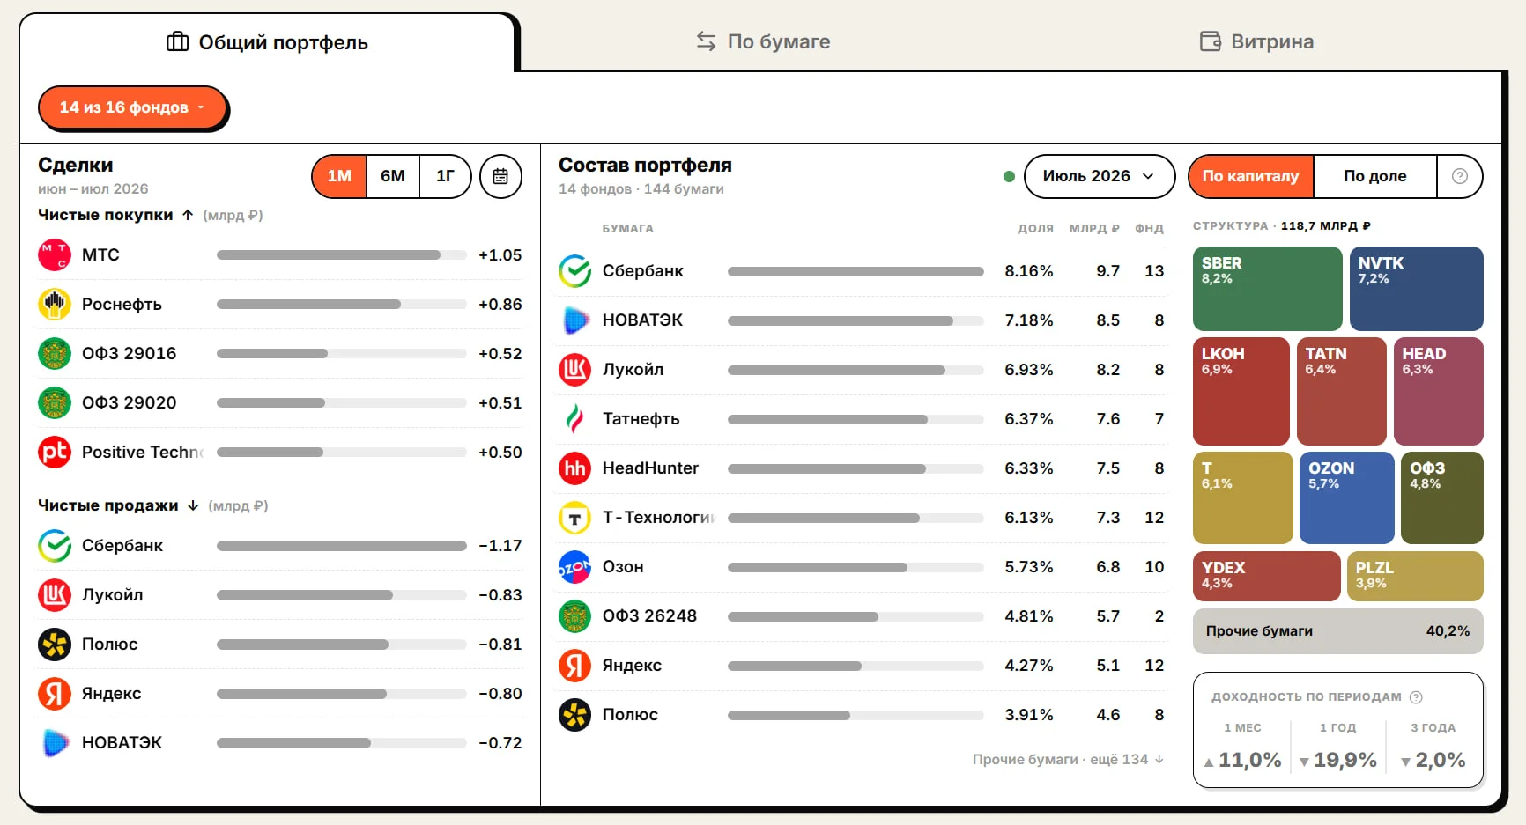Switch to the Витрина tab
The image size is (1526, 825).
click(x=1256, y=41)
